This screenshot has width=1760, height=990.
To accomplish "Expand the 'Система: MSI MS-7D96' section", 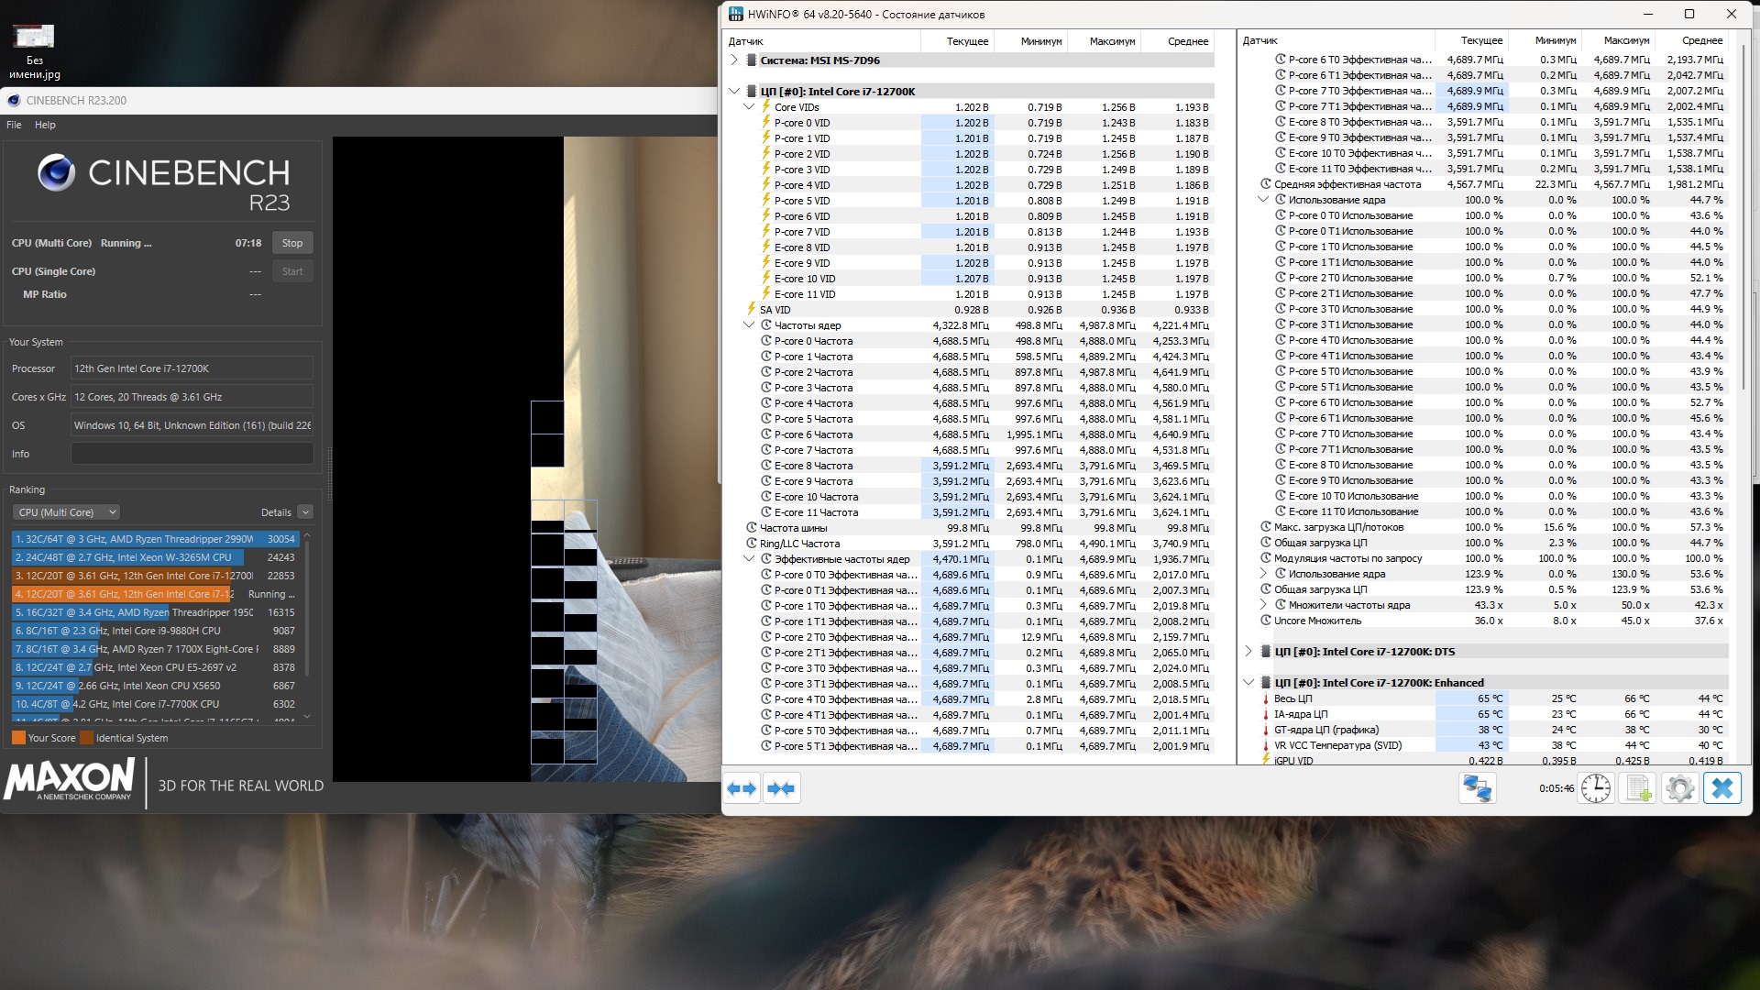I will point(734,60).
